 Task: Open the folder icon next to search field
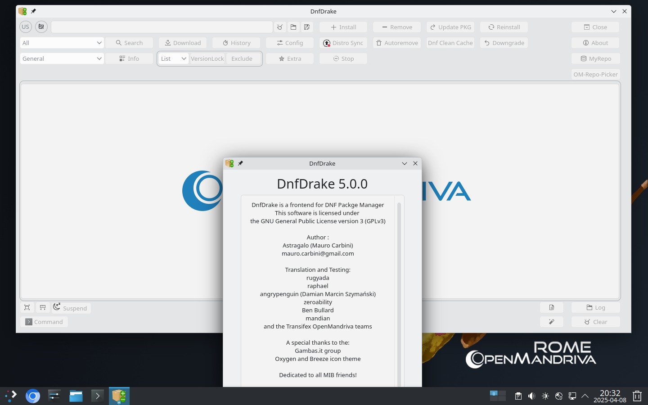[293, 27]
